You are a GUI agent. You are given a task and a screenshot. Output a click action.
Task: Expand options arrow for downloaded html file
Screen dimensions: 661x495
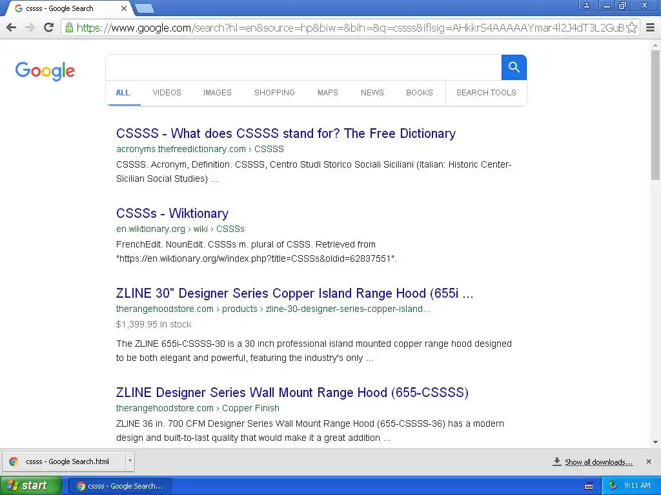(130, 461)
